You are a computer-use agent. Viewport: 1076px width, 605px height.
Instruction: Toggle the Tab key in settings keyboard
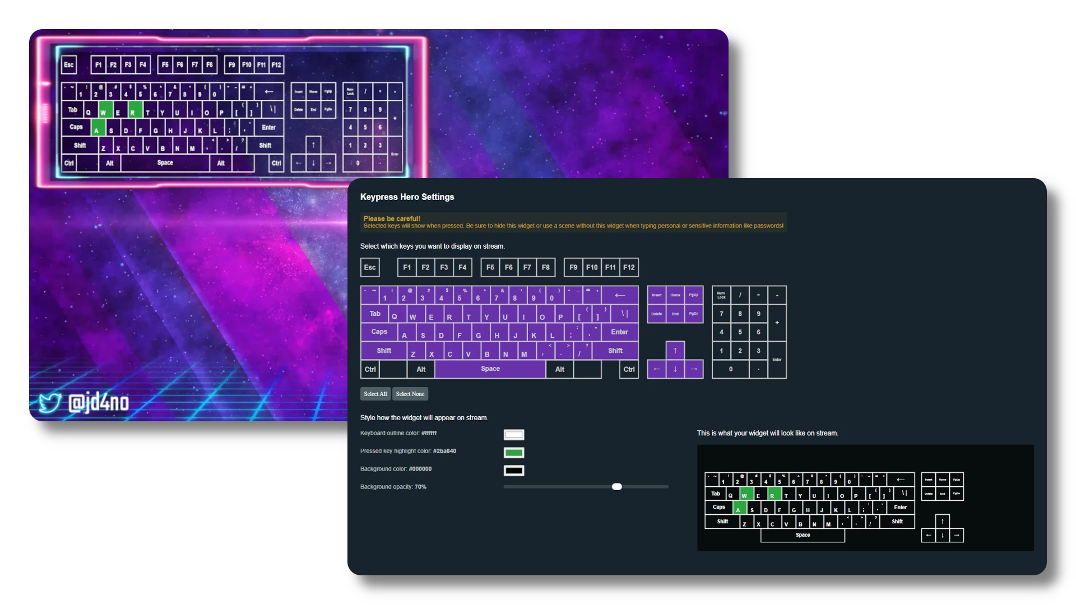pos(375,314)
